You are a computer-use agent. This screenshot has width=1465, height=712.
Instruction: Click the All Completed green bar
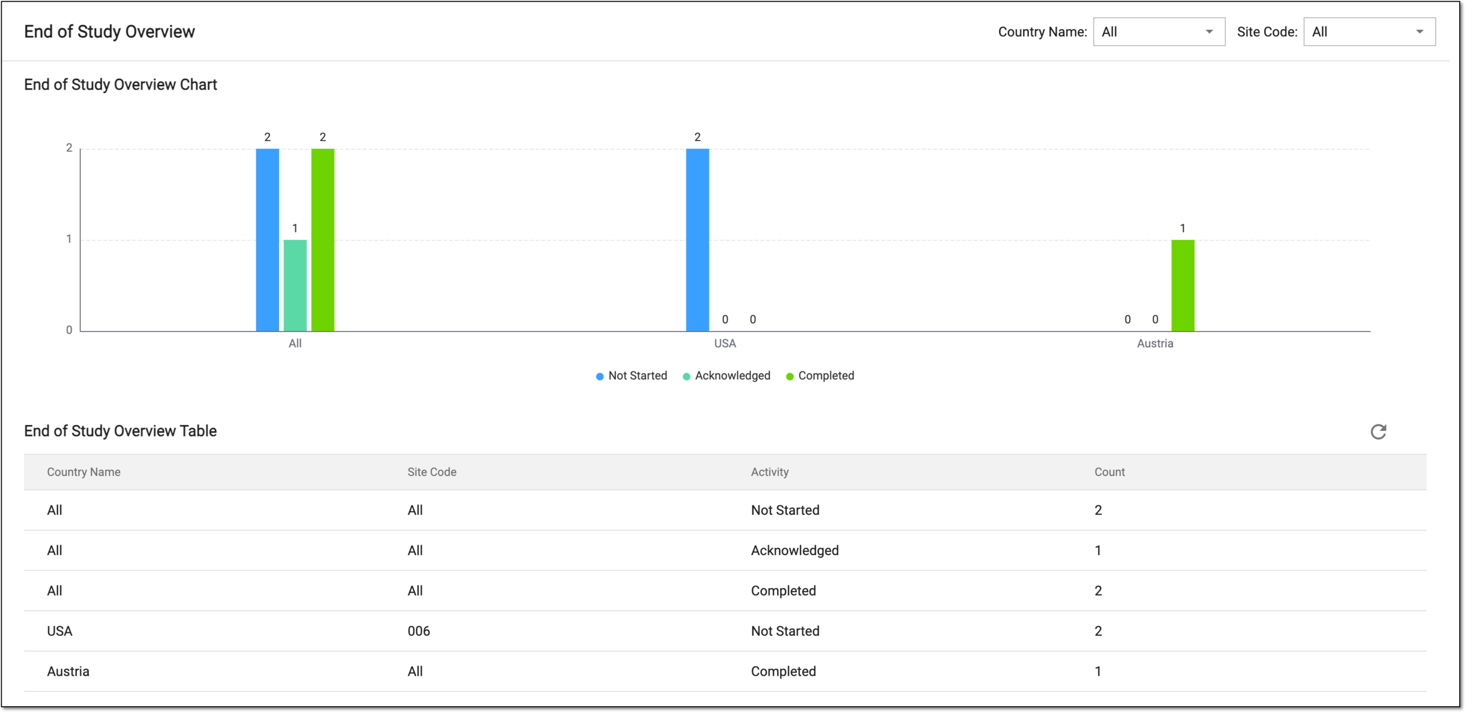(x=323, y=240)
